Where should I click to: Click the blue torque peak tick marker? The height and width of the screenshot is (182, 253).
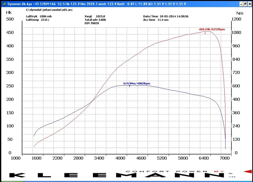click(130, 86)
